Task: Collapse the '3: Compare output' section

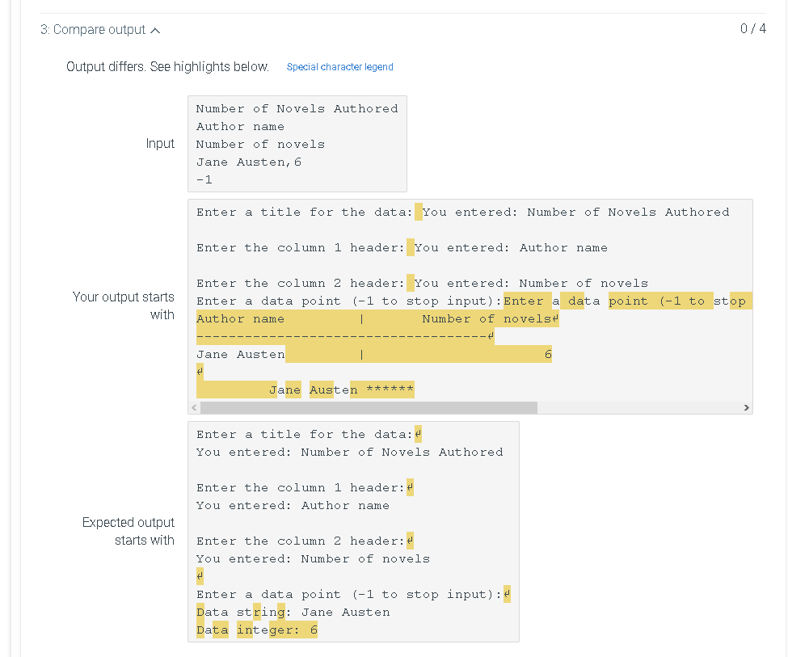Action: 154,29
